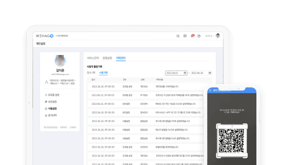Click department path 더존비즈온 > 플랫폼사업부문
The image size is (286, 165).
(62, 80)
